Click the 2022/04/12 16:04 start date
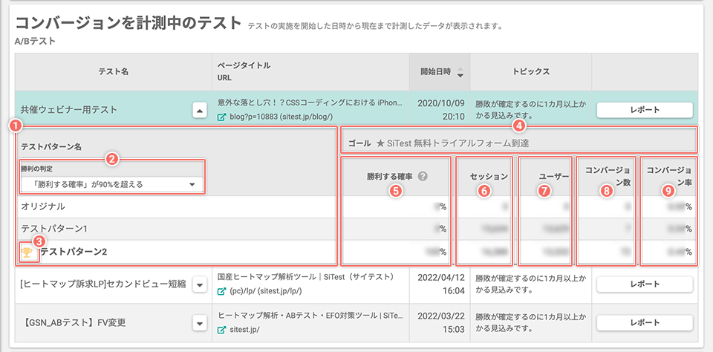This screenshot has width=713, height=352. click(440, 284)
